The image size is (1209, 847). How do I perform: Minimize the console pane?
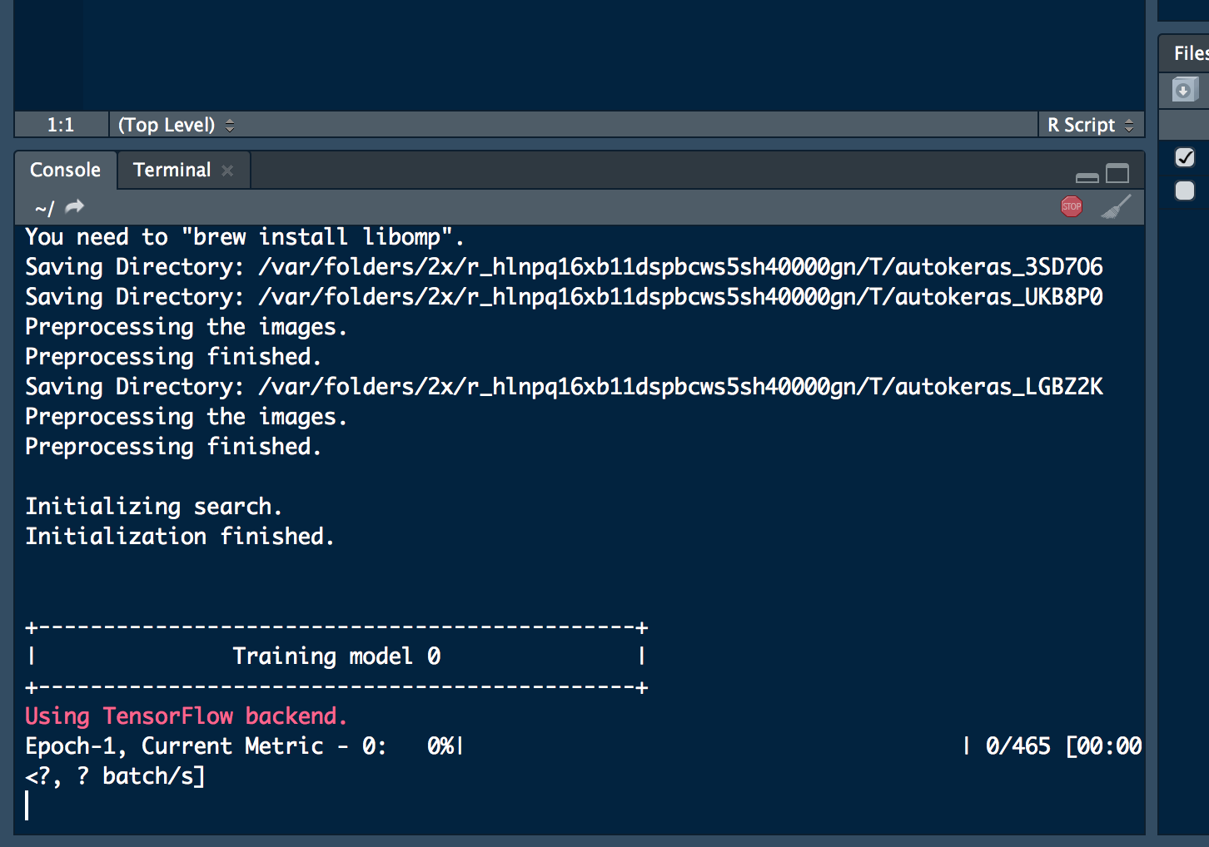tap(1087, 176)
